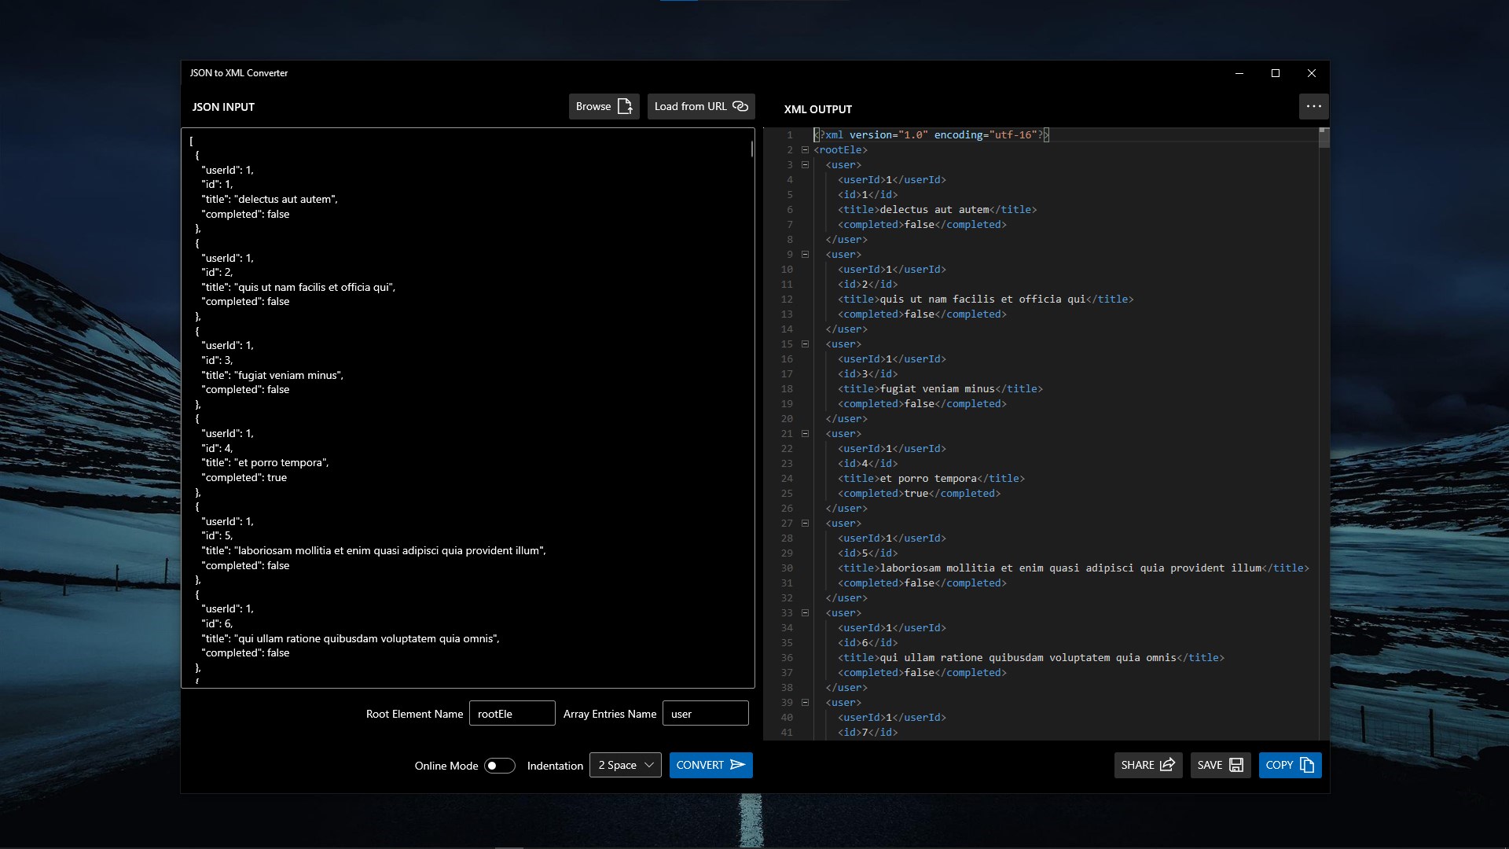Click SAVE button with floppy disk icon
Screen dimensions: 1509x849
click(1220, 765)
